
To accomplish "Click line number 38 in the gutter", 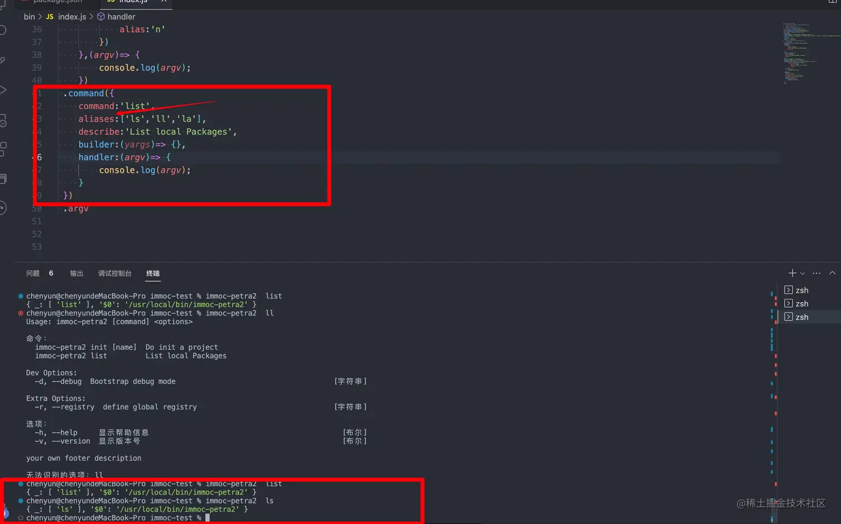I will pos(37,55).
